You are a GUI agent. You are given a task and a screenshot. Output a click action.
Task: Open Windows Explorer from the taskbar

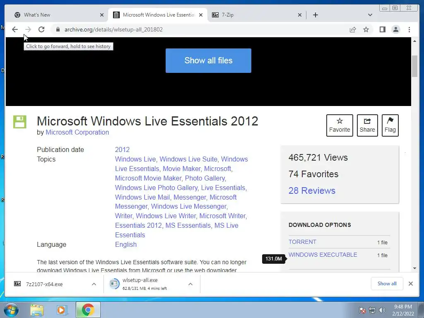(x=37, y=310)
